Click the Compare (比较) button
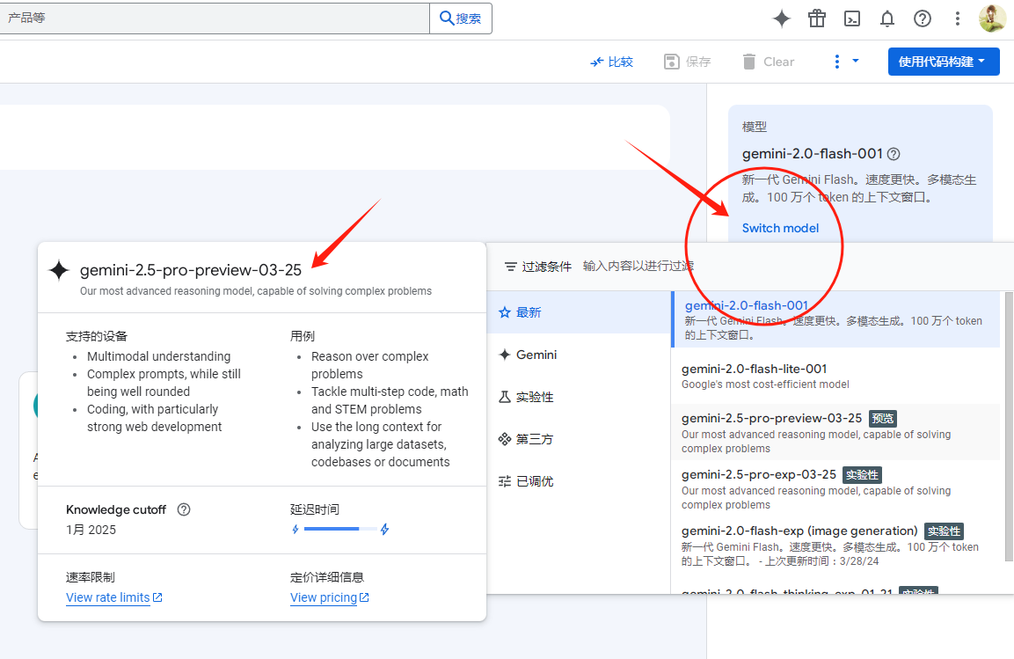 coord(612,62)
